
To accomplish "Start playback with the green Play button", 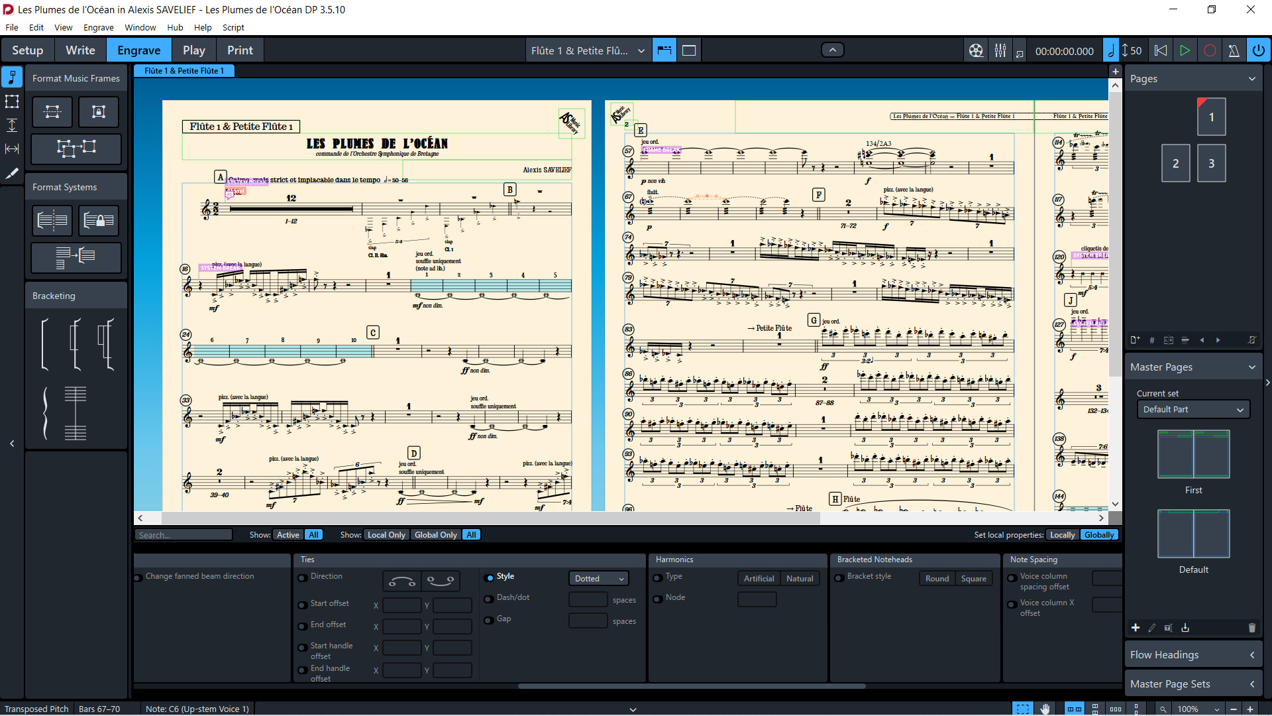I will pos(1185,51).
